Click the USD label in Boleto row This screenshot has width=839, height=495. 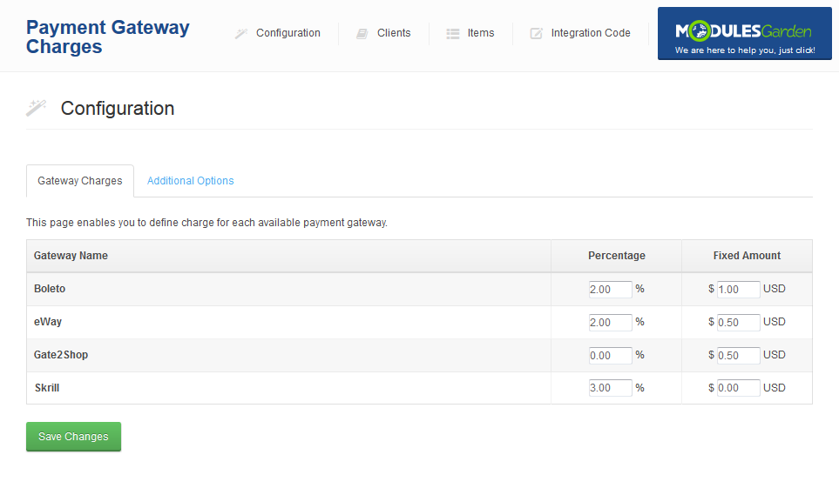[775, 289]
